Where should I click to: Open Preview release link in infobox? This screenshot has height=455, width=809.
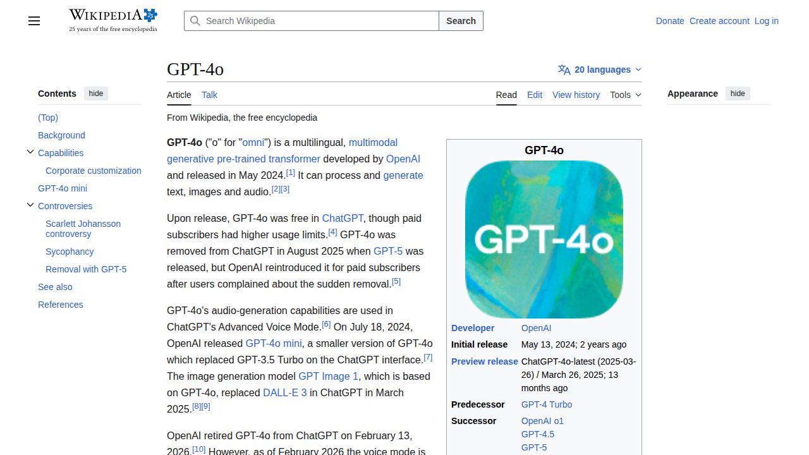[x=485, y=361]
